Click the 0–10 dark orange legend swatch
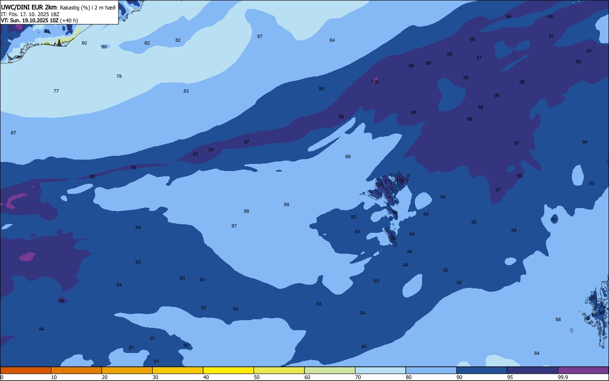609x381 pixels. [26, 370]
